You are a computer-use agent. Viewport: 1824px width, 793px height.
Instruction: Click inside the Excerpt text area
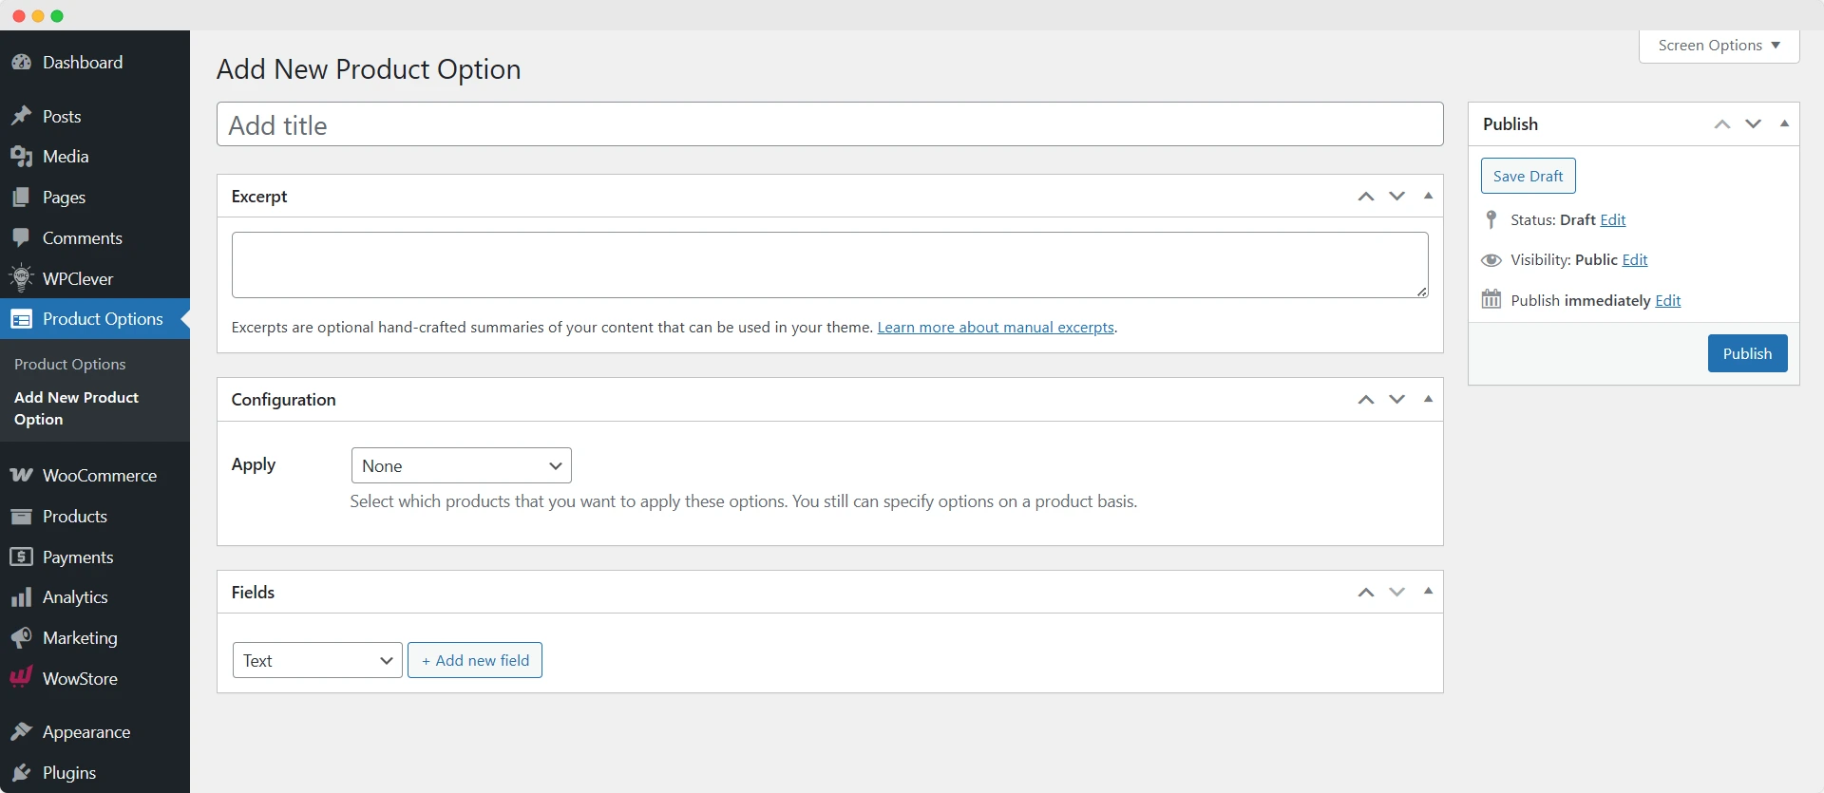point(830,265)
